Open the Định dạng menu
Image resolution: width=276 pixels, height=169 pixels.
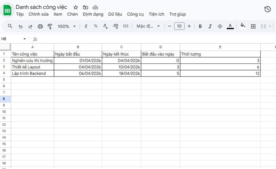click(93, 14)
